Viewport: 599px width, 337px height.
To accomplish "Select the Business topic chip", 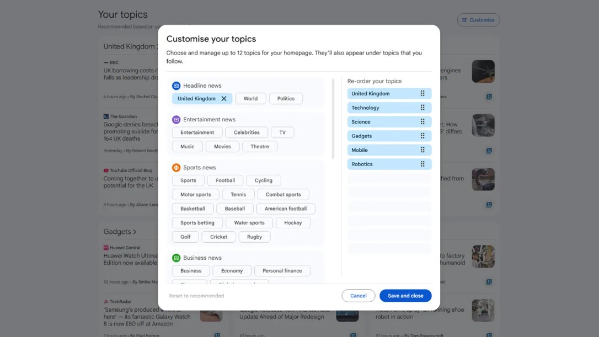I will point(191,271).
